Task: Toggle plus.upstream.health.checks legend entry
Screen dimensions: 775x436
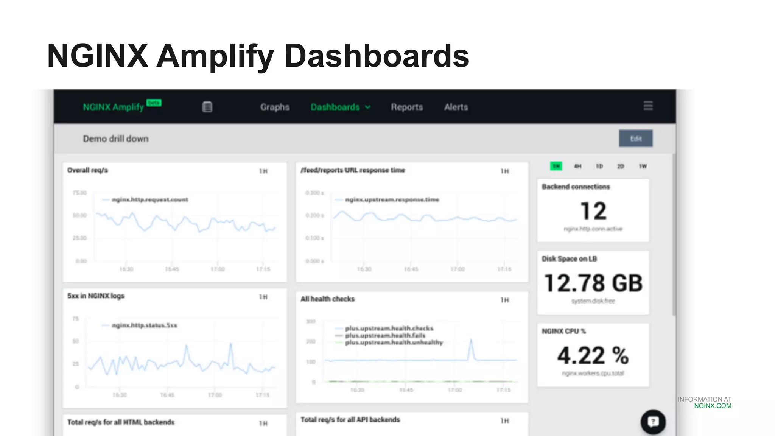Action: (384, 329)
